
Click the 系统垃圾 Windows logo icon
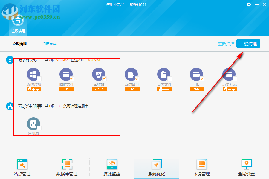(x=33, y=74)
